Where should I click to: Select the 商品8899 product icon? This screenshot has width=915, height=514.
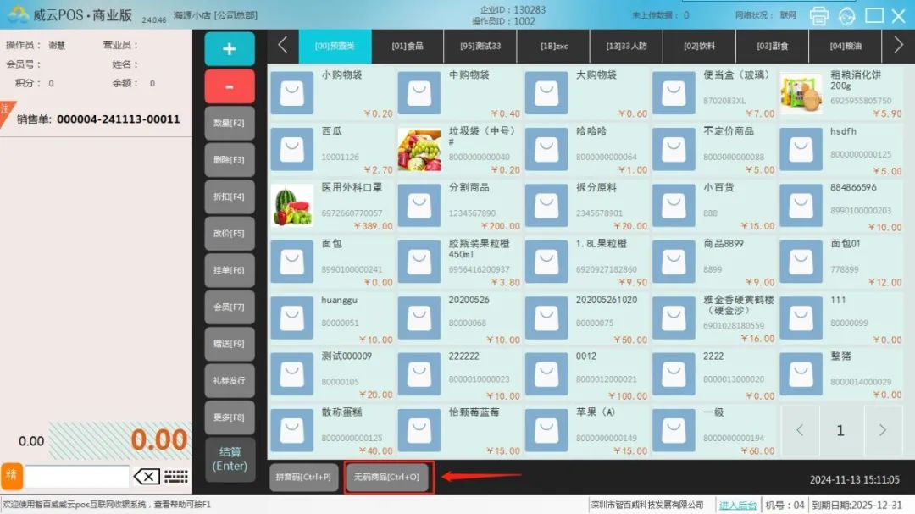[x=674, y=262]
